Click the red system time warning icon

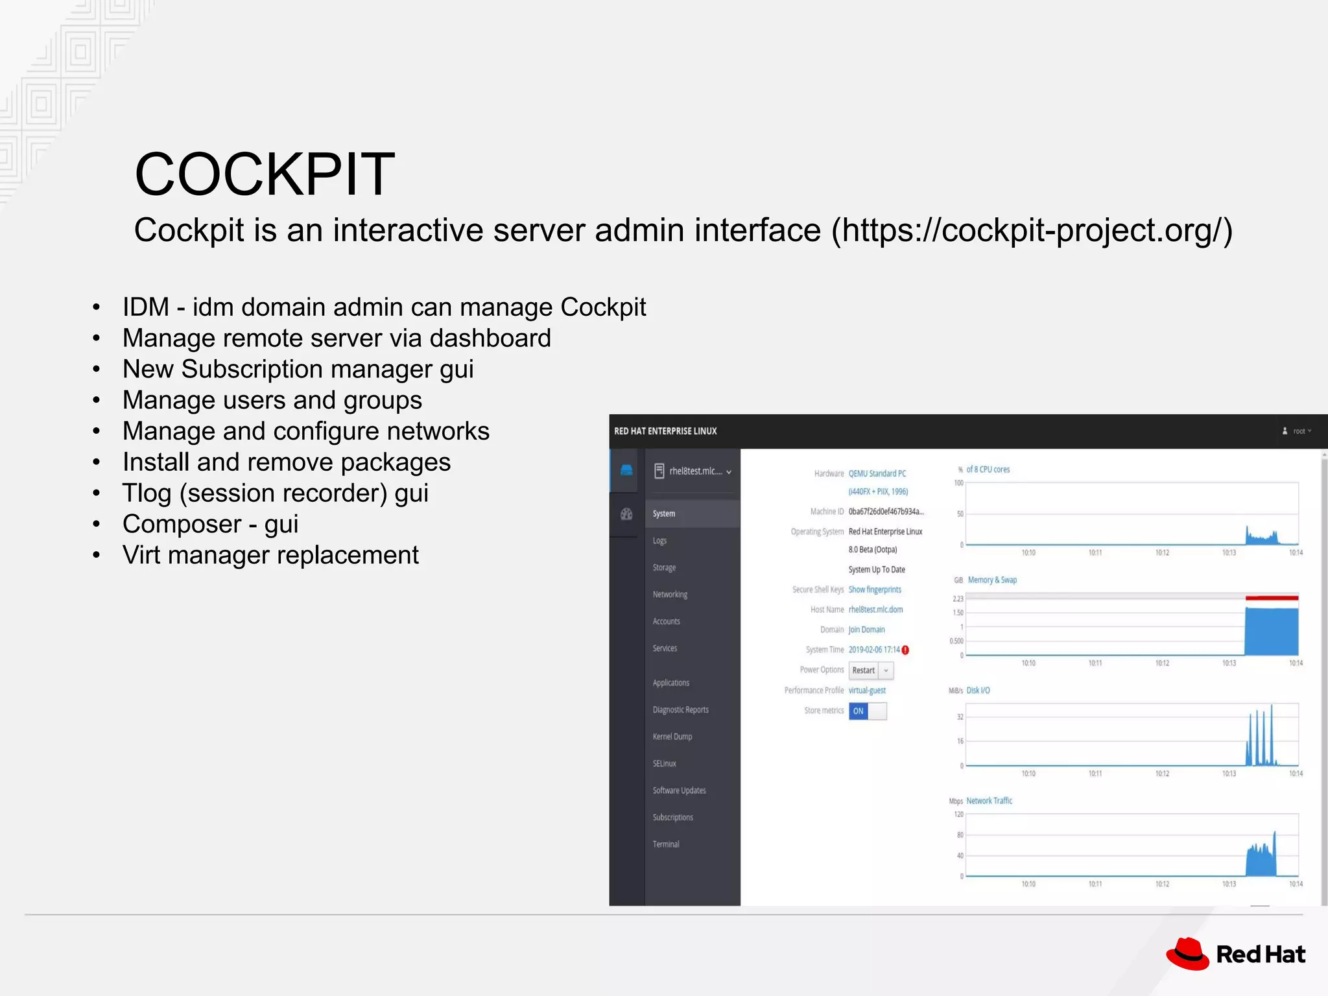click(905, 650)
